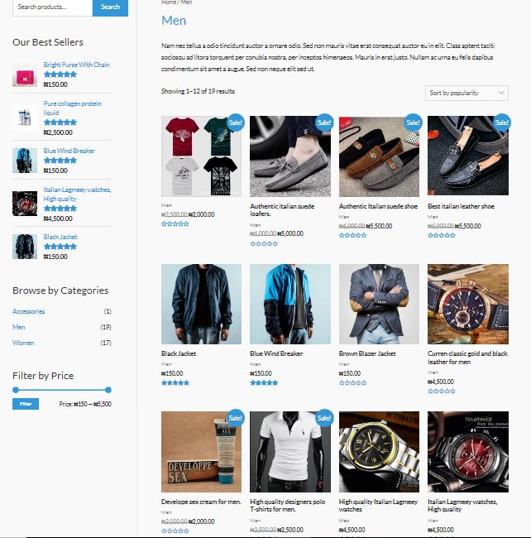This screenshot has width=531, height=538.
Task: Click star rating under Blue Wind Breaker product
Action: pos(264,382)
